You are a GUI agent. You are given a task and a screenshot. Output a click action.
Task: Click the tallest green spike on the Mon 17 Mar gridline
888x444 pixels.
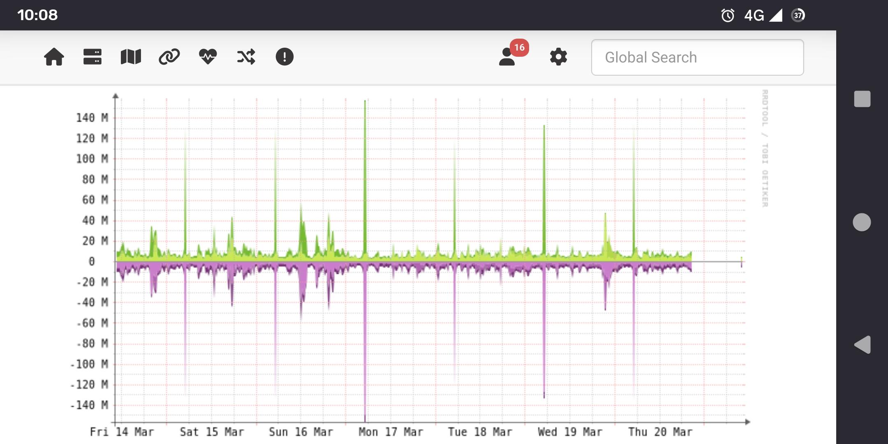[365, 164]
